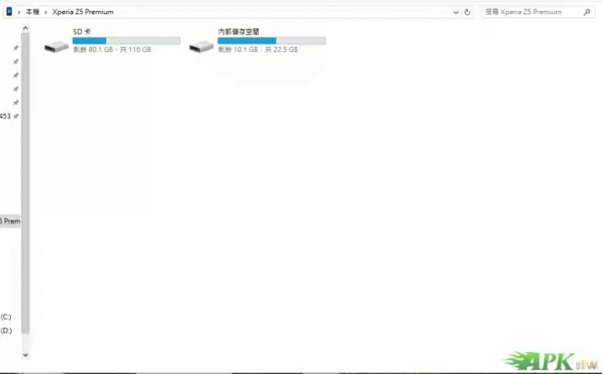Select the (D:) drive in navigation pane

coord(6,330)
